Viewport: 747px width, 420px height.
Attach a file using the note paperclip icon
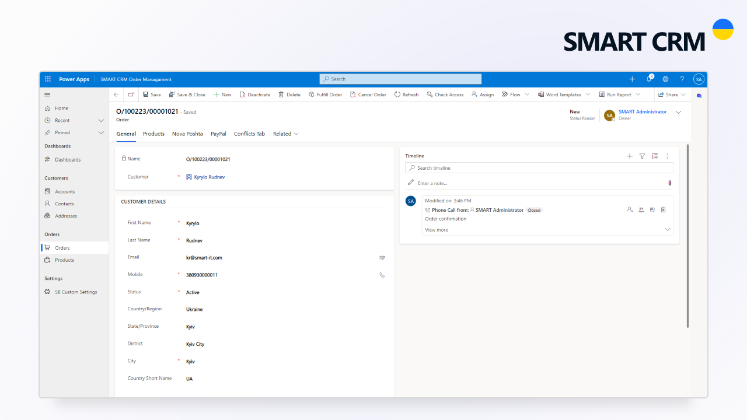pos(669,183)
